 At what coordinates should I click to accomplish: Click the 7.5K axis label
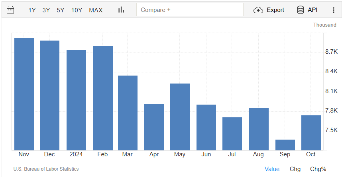point(331,130)
